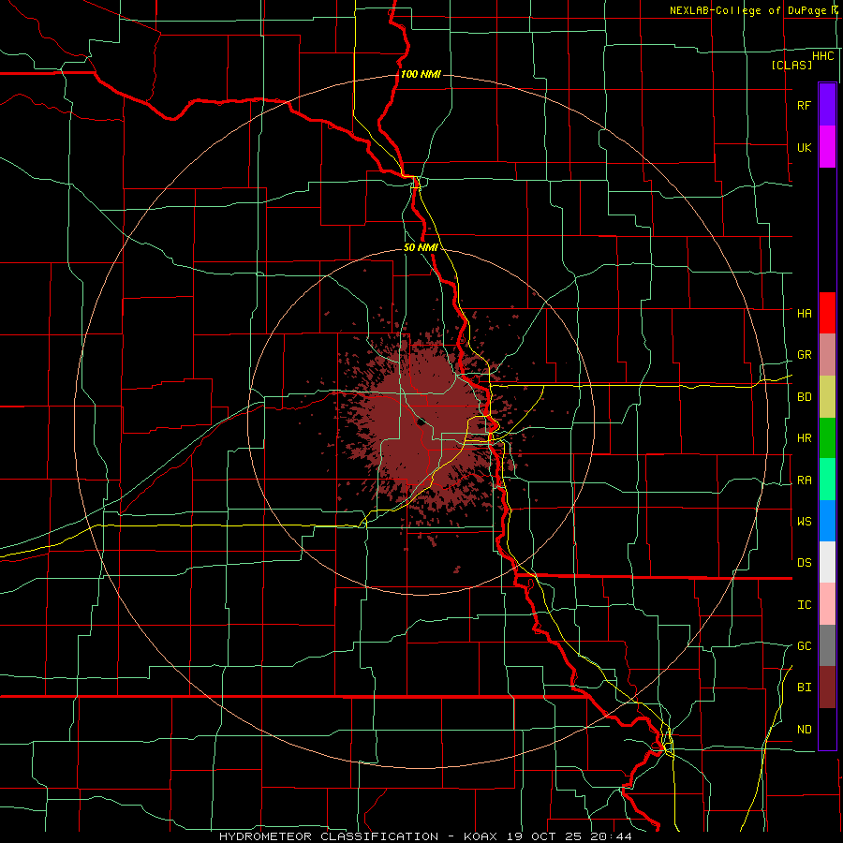Click the 'HA' legend label
The height and width of the screenshot is (843, 843).
(804, 313)
